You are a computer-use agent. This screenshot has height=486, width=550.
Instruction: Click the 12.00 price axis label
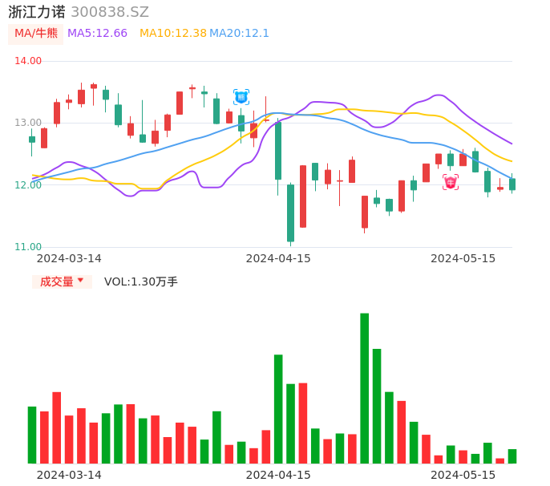[28, 185]
